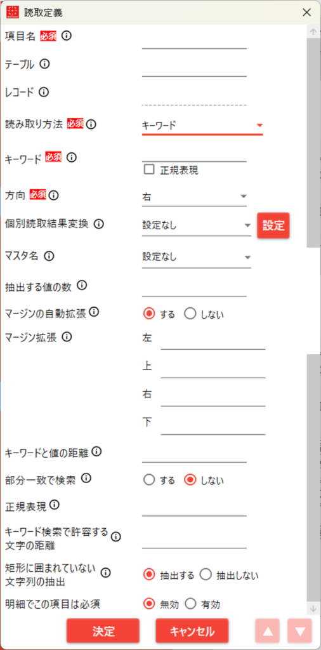This screenshot has height=650, width=321.
Task: Expand the 方向 dropdown showing 右
Action: [194, 197]
